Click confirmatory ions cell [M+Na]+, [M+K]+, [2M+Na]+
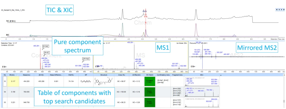The height and width of the screenshot is (109, 286). 163,81
